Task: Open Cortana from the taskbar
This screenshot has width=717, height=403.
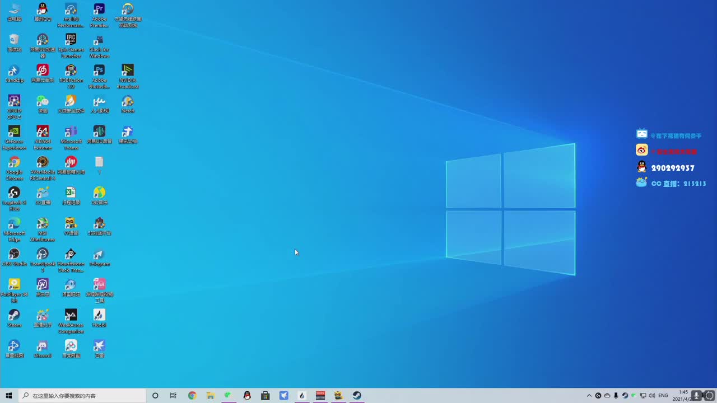Action: click(x=155, y=396)
